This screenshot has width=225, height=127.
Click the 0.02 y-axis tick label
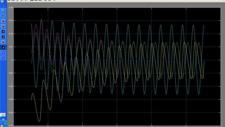pyautogui.click(x=11, y=34)
